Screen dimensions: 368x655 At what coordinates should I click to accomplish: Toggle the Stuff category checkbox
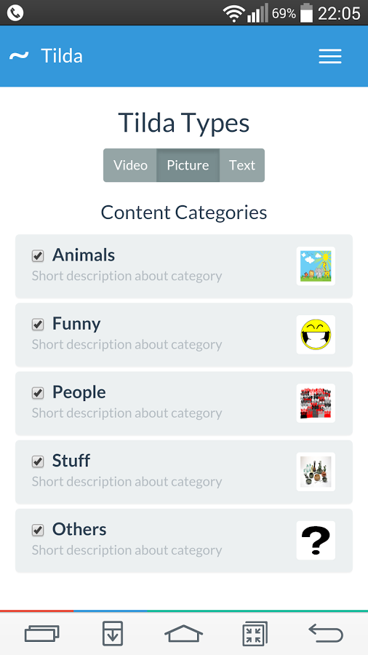coord(38,461)
